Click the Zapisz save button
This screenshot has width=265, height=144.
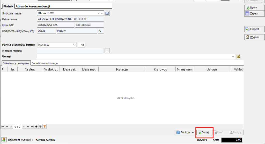coord(251,14)
